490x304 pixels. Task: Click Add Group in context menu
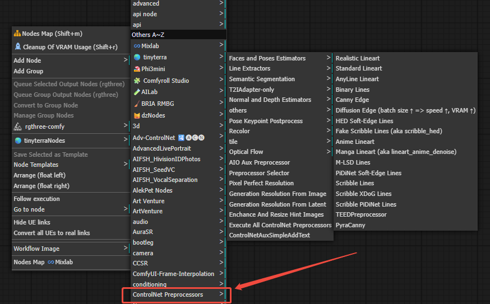[x=29, y=71]
